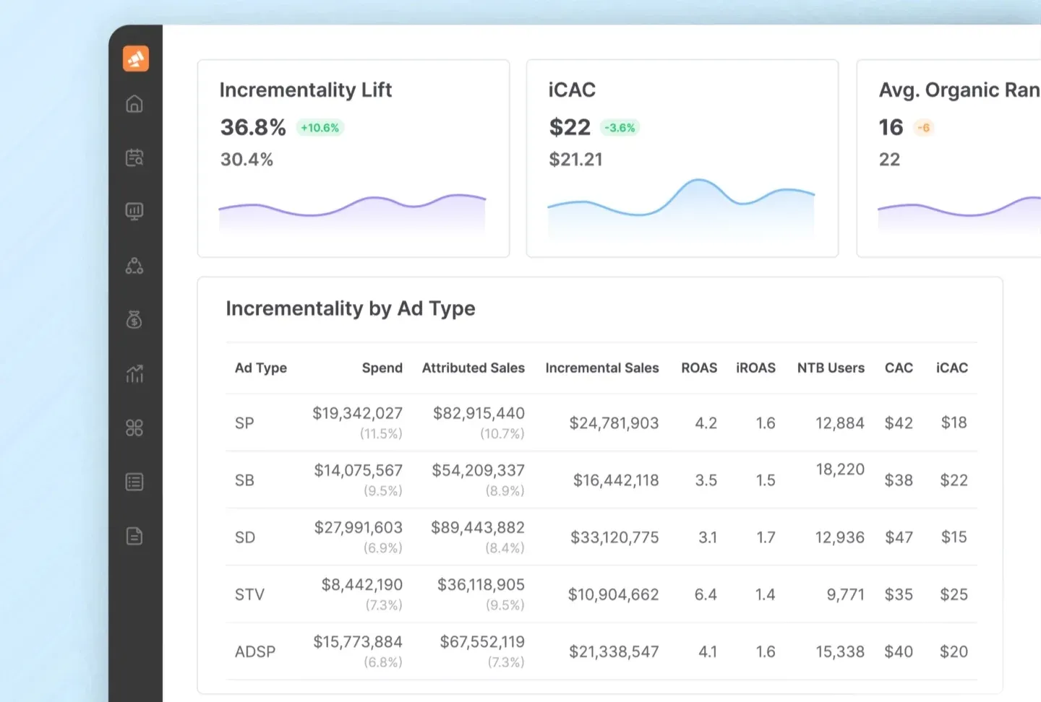Click the Avg. Organic Rank sparkline
Viewport: 1041px width, 702px height.
click(959, 212)
